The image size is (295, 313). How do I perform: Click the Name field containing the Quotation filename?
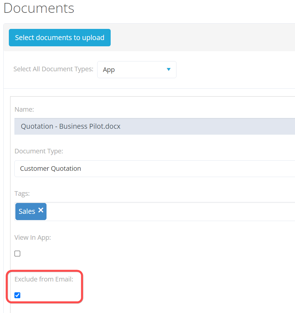coord(154,126)
